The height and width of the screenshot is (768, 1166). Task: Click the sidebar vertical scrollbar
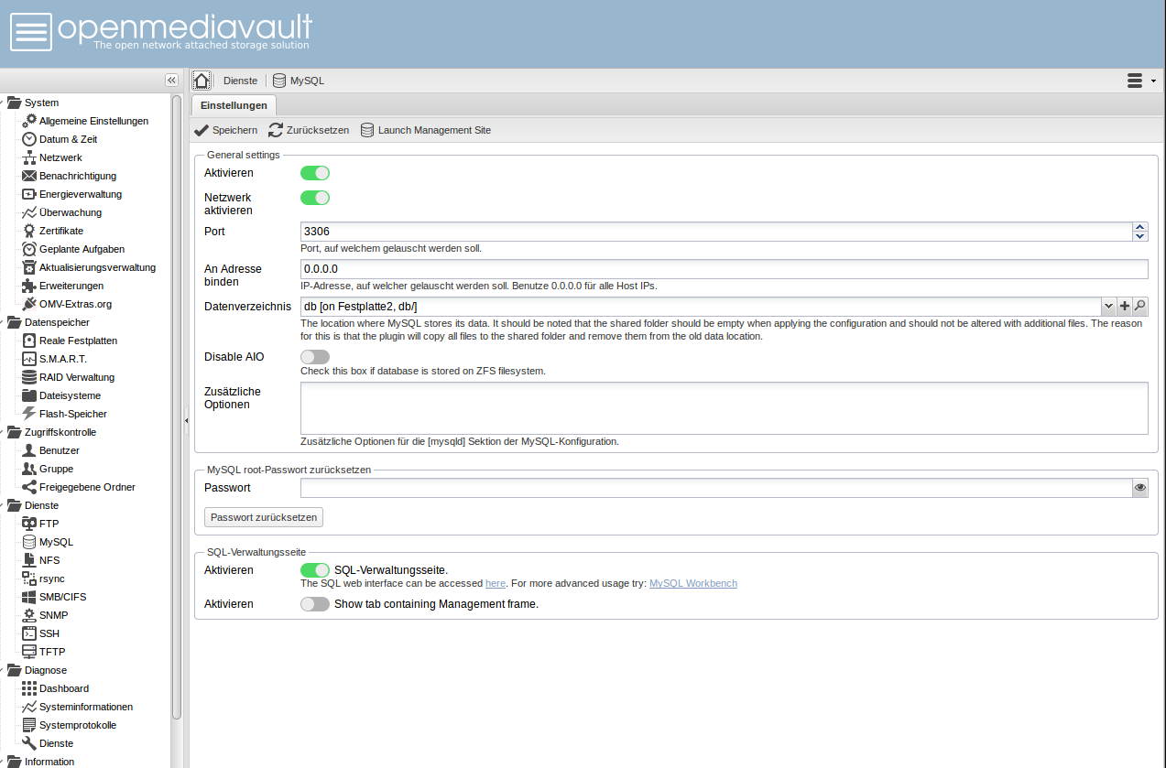click(x=177, y=407)
